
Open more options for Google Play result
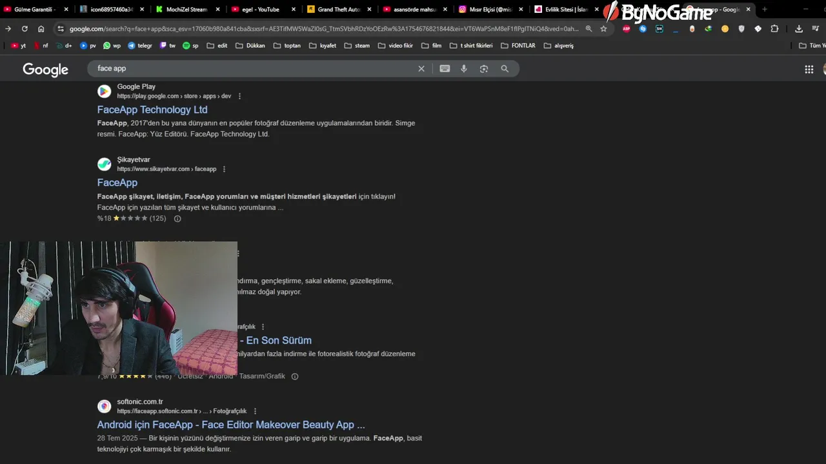(239, 96)
